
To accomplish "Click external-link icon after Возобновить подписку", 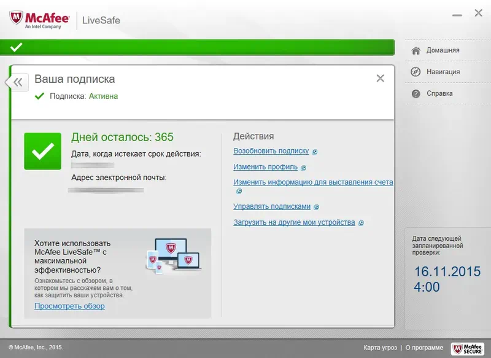I will tap(315, 152).
